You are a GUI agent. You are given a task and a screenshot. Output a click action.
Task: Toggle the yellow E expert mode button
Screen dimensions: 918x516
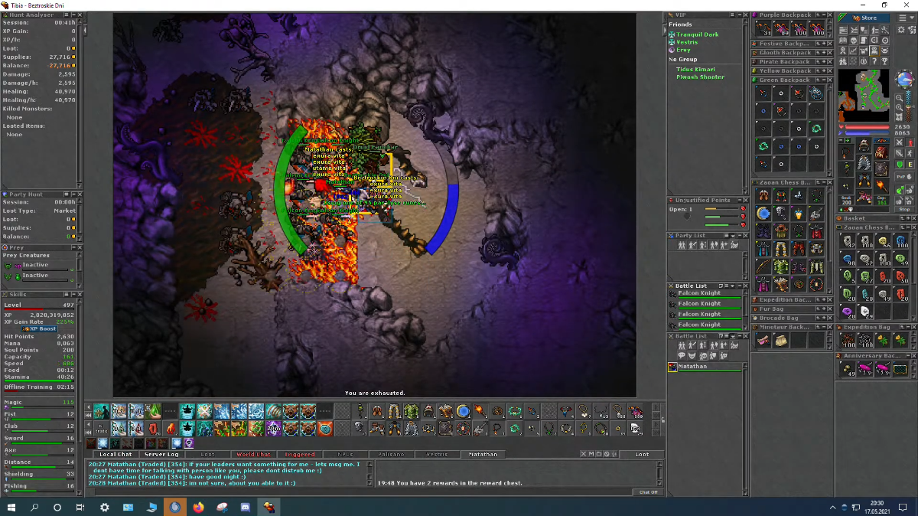[x=909, y=165]
